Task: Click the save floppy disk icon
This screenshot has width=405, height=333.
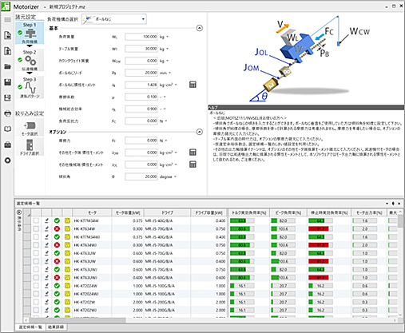Action: (x=7, y=82)
